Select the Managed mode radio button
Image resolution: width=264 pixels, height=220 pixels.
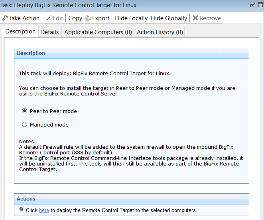pos(24,125)
